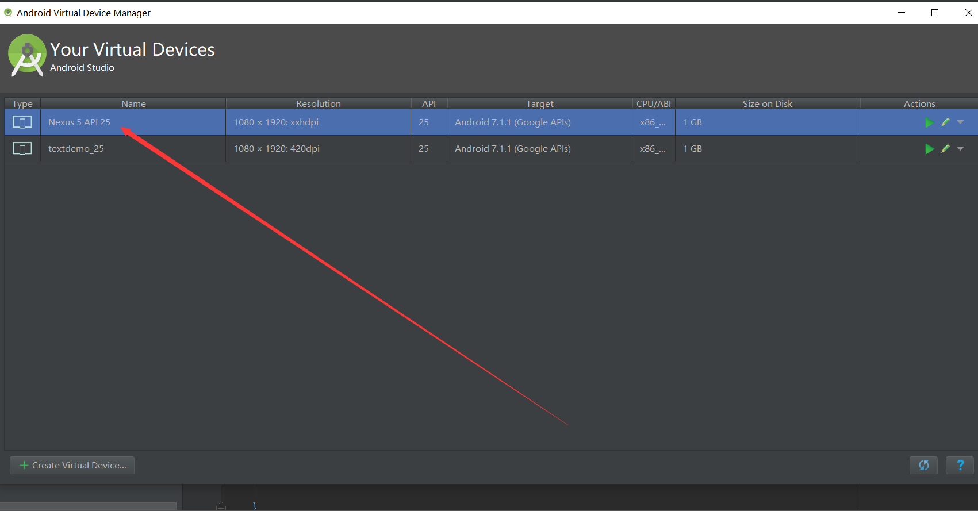Click the textdemo_25 device type icon
Image resolution: width=978 pixels, height=511 pixels.
pos(22,149)
